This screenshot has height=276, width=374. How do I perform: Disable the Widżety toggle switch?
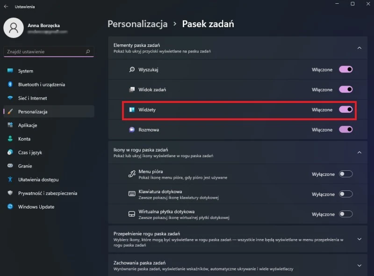tap(345, 109)
